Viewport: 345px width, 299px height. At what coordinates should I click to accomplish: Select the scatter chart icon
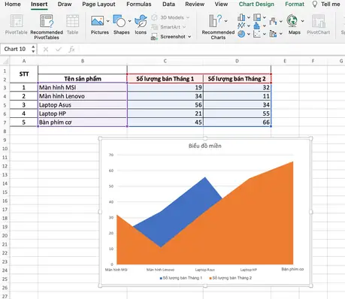point(257,34)
